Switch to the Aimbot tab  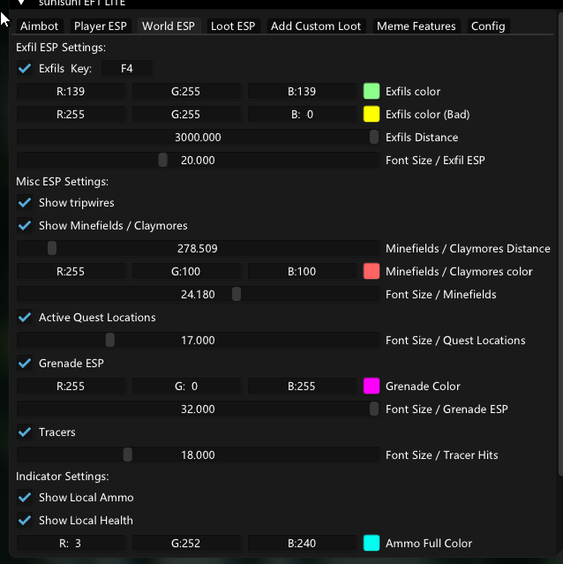[x=39, y=26]
